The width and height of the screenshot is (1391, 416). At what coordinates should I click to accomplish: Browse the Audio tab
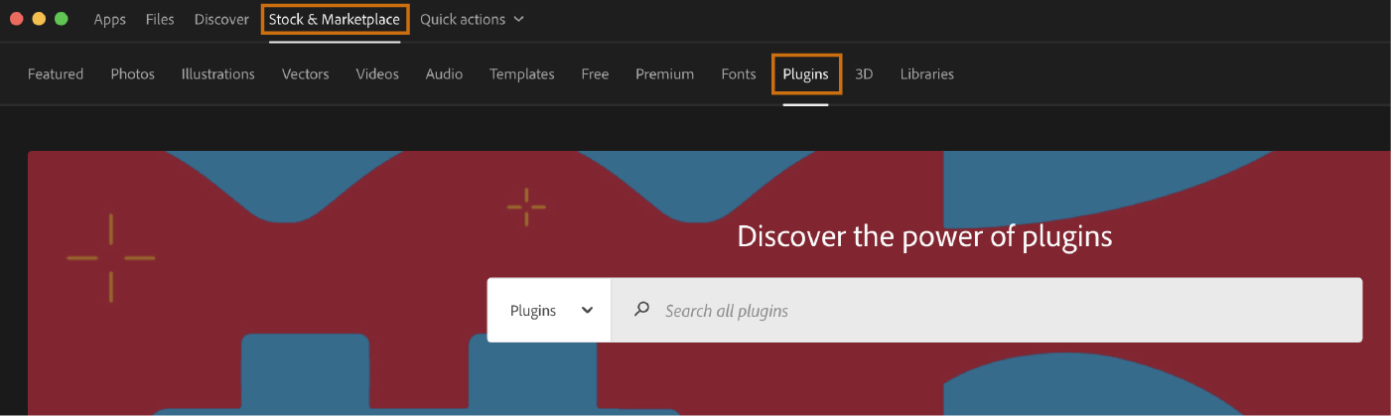pos(444,74)
